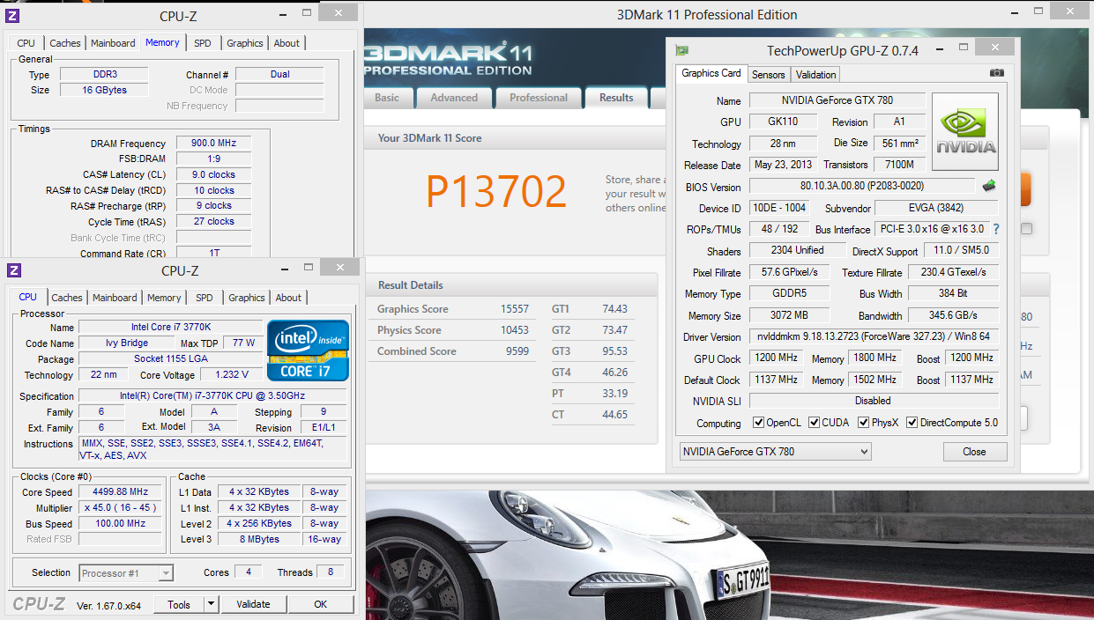Viewport: 1094px width, 620px height.
Task: Select the Graphics Card tab in GPU-Z
Action: 711,73
